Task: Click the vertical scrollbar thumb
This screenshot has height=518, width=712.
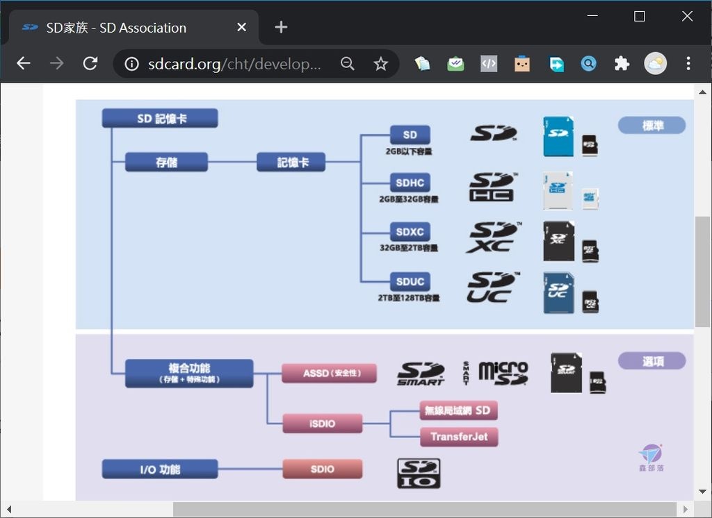Action: pos(702,271)
